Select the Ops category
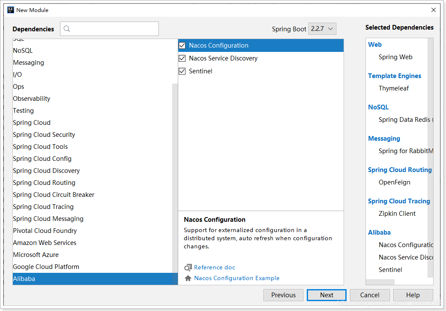This screenshot has height=311, width=446. 93,87
